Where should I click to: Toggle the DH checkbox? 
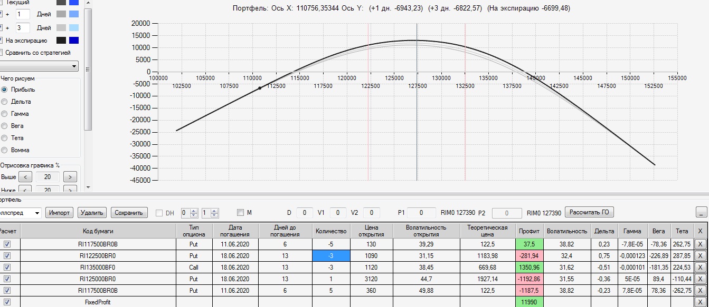[159, 213]
